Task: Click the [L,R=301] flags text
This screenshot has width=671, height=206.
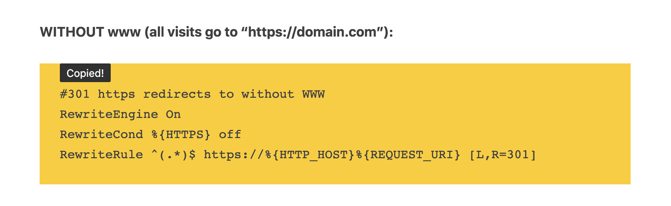Action: pyautogui.click(x=503, y=154)
